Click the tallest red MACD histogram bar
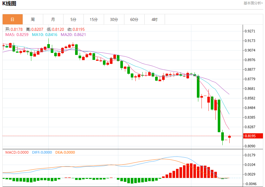The image size is (265, 187). click(x=191, y=170)
